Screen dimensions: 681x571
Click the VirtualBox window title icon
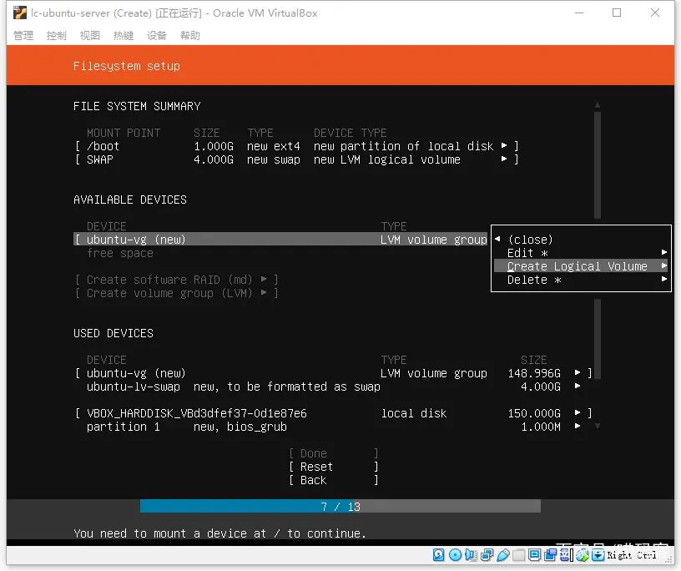pyautogui.click(x=19, y=13)
